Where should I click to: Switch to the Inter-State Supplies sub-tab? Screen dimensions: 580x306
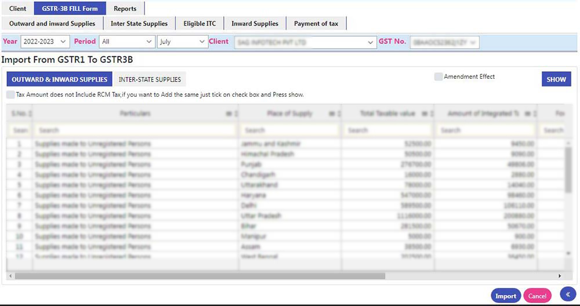[150, 79]
